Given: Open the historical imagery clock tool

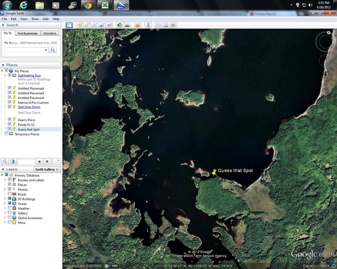Looking at the screenshot, I should [120, 25].
